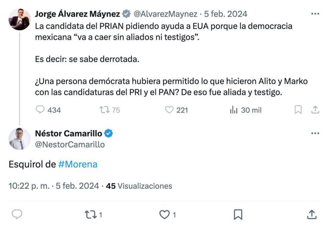Open @AlvarezMaynez profile handle
The height and width of the screenshot is (227, 325).
(x=165, y=14)
